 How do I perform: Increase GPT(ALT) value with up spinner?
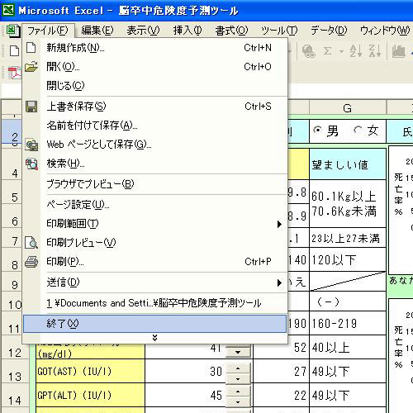(x=238, y=392)
